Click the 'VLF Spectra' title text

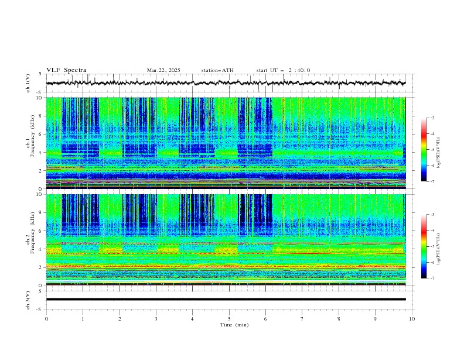pos(66,70)
